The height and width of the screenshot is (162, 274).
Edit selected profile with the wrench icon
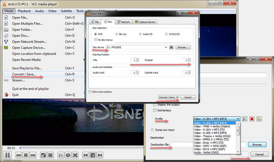point(245,119)
